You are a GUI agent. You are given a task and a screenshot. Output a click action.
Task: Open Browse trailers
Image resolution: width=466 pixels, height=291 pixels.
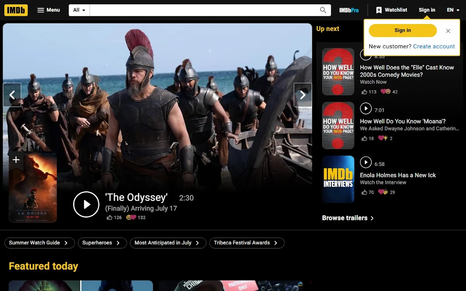coord(348,218)
